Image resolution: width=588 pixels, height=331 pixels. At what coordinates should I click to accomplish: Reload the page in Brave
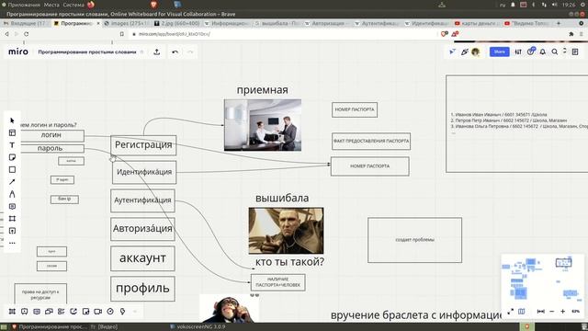point(26,34)
